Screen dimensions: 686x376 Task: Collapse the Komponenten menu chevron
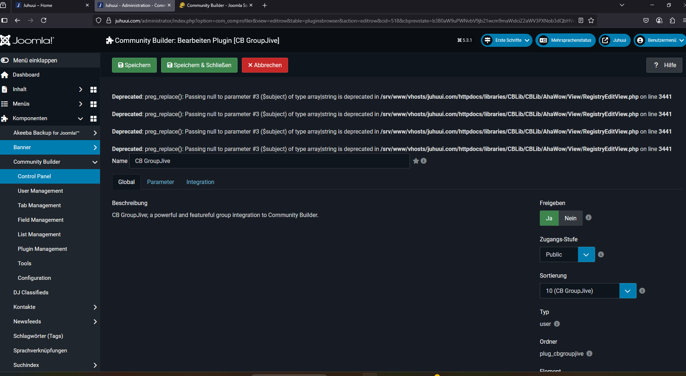click(x=81, y=118)
